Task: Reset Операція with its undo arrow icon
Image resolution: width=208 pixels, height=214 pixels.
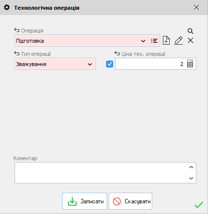Action: (17, 30)
